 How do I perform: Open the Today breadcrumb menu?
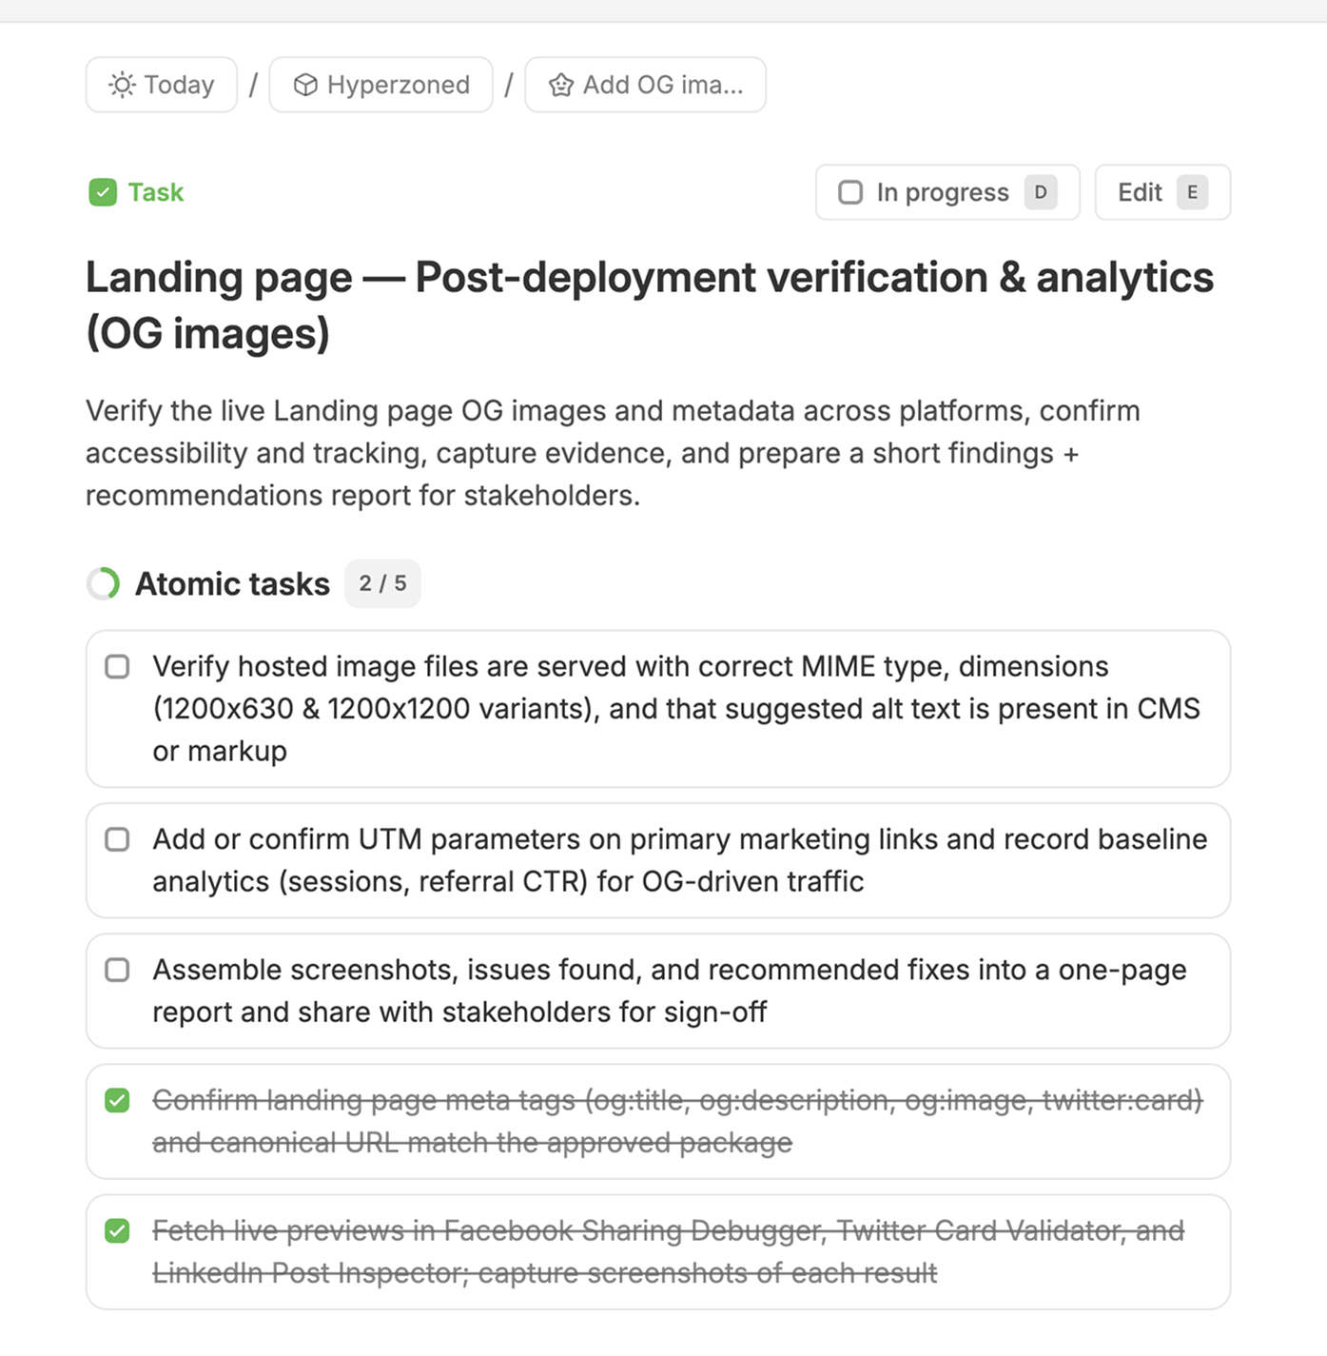point(161,85)
